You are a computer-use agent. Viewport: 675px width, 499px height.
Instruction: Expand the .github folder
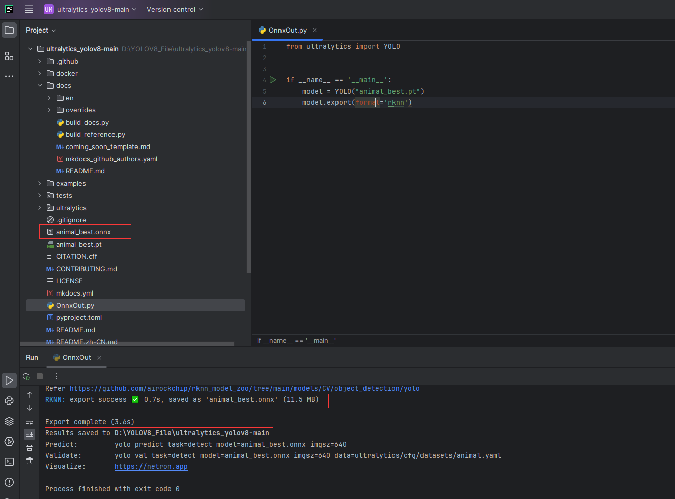point(40,61)
